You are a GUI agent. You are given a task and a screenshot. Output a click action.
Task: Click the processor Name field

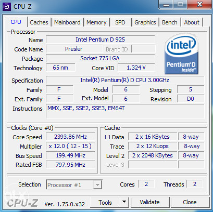click(101, 39)
